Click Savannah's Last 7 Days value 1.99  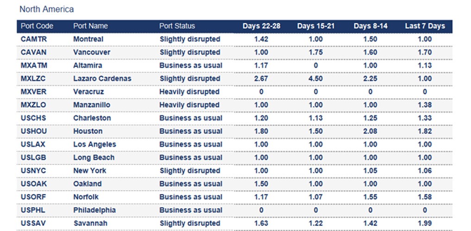(425, 223)
